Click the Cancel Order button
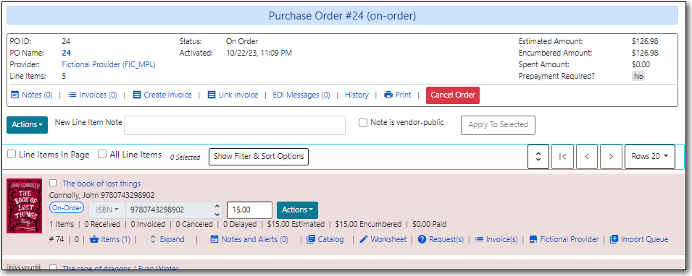The width and height of the screenshot is (692, 276). click(453, 95)
